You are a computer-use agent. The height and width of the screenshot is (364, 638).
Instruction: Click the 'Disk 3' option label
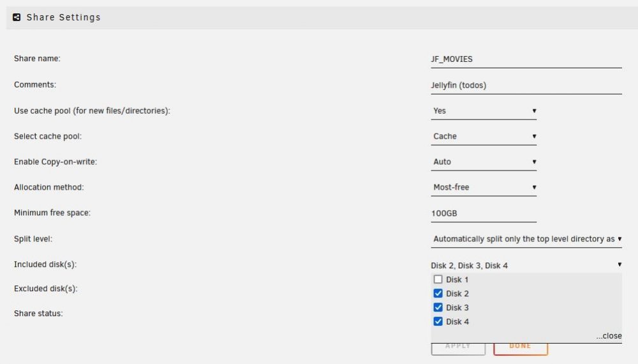coord(457,308)
